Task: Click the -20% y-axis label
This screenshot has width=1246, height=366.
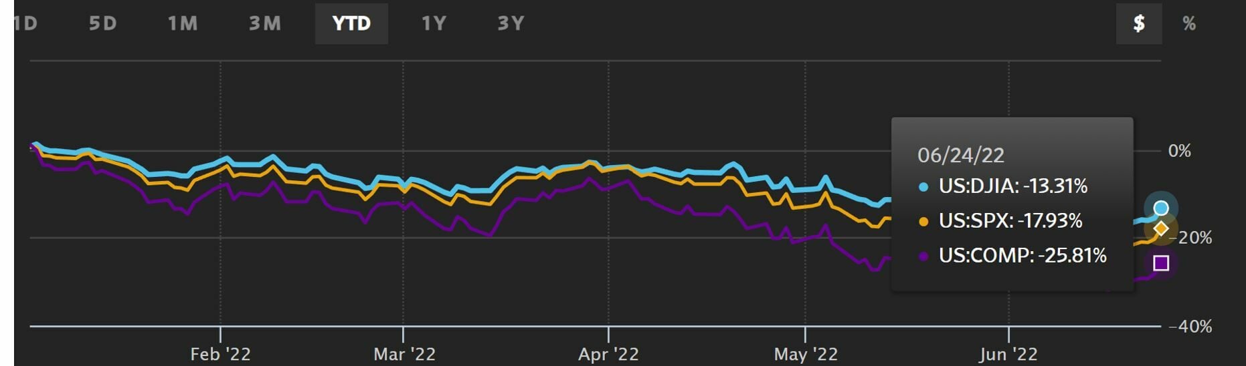Action: (1190, 238)
